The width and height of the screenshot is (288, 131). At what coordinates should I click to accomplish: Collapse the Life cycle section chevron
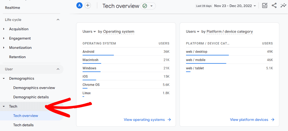[58, 20]
